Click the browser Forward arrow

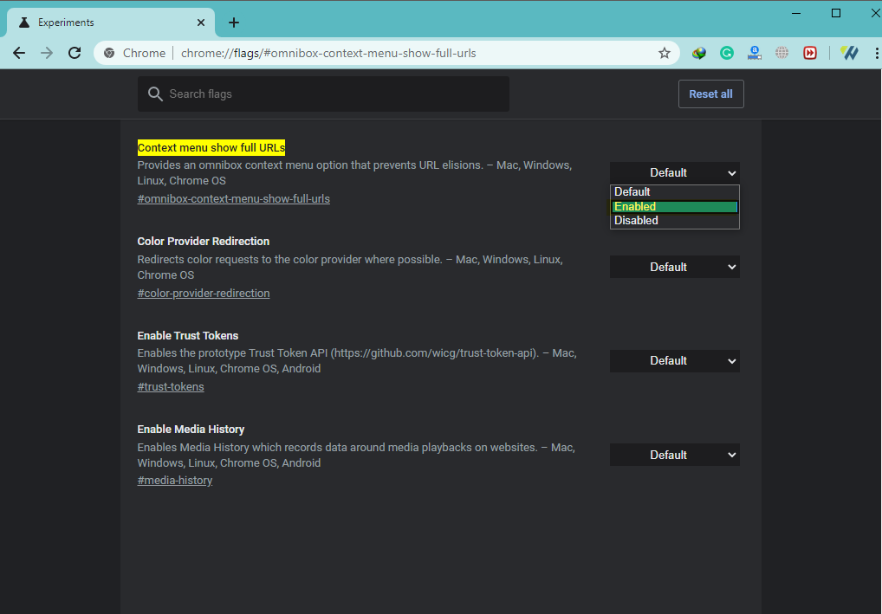click(47, 53)
